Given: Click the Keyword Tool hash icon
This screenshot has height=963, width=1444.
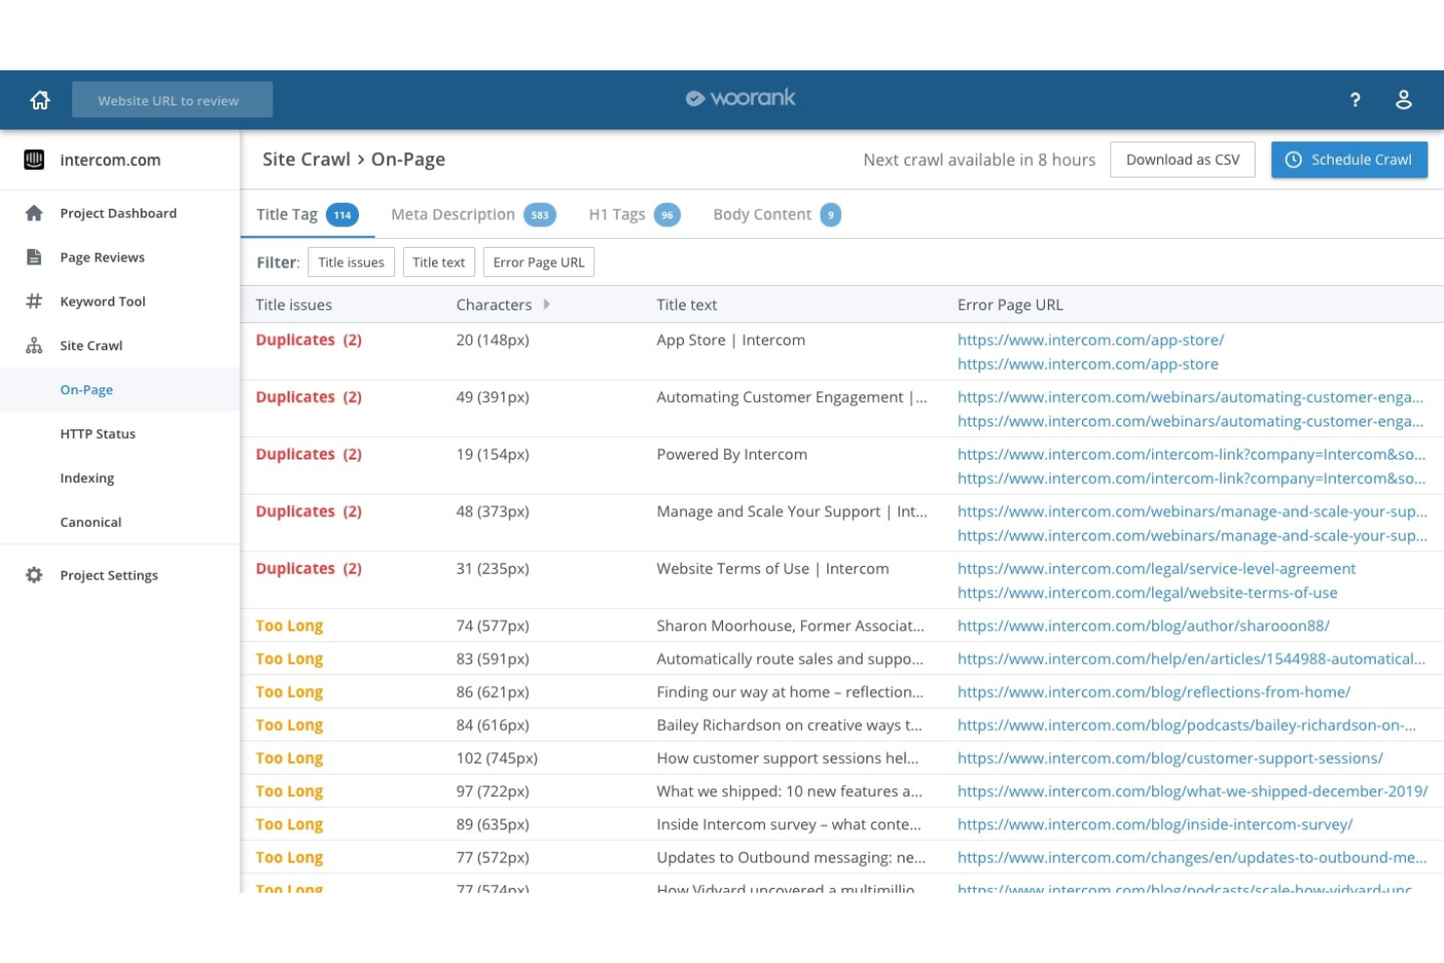Looking at the screenshot, I should 34,301.
